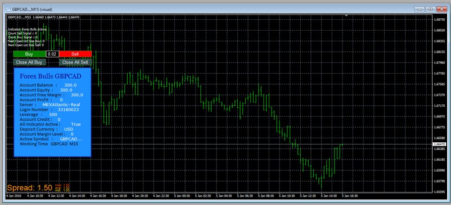This screenshot has width=451, height=205.
Task: Click the All Indicator Active True row
Action: [50, 124]
